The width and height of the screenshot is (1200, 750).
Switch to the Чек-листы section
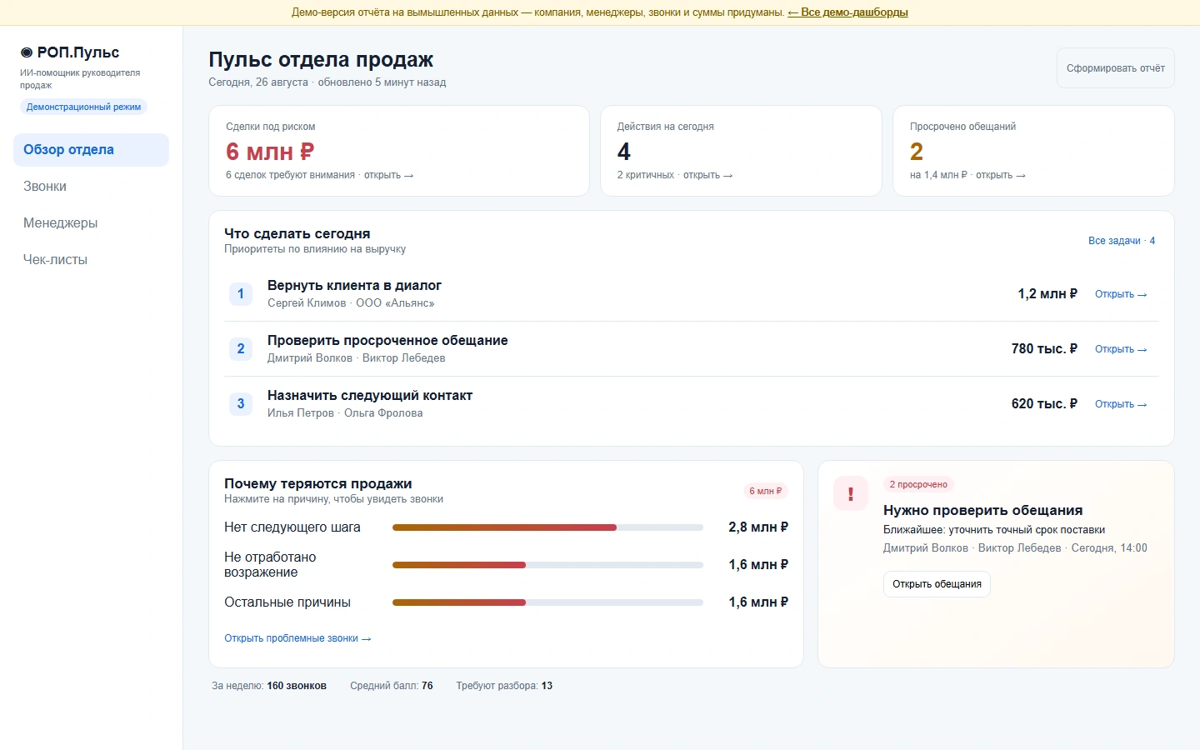click(x=91, y=260)
